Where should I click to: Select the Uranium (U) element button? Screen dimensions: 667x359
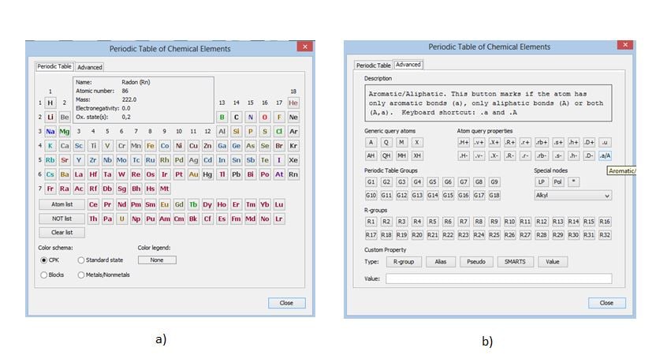coord(122,219)
